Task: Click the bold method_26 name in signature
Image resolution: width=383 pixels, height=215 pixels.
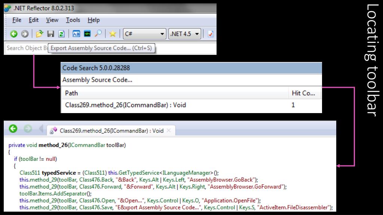Action: (x=53, y=145)
